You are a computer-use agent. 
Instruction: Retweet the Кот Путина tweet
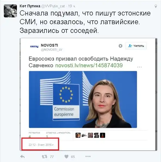coord(44,157)
